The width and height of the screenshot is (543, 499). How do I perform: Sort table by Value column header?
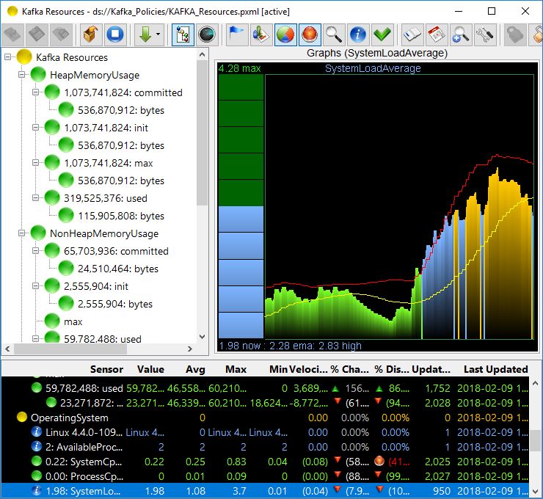pyautogui.click(x=150, y=369)
